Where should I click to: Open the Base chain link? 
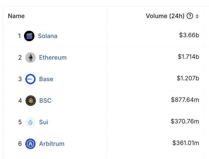(46, 79)
